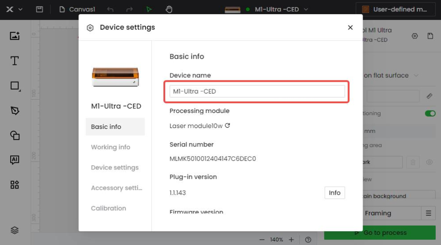
Task: Select the green pointer selection tool
Action: (149, 10)
